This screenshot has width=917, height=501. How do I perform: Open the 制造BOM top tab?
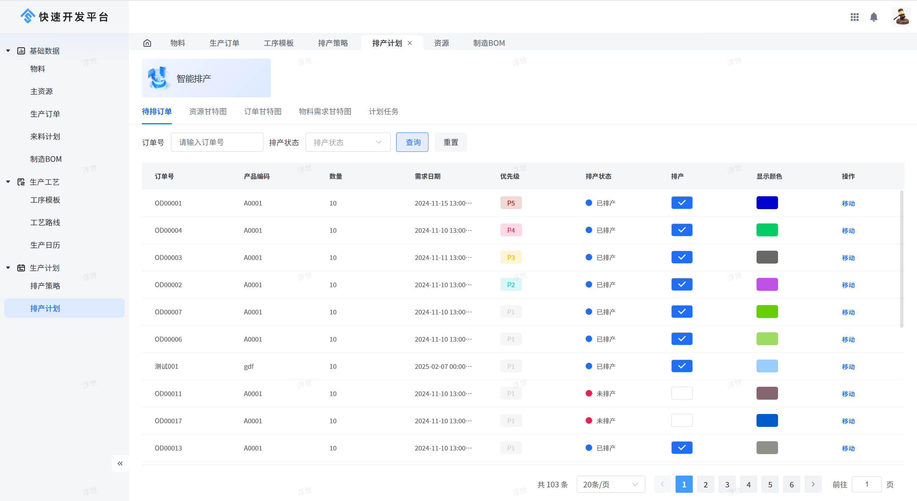tap(489, 43)
